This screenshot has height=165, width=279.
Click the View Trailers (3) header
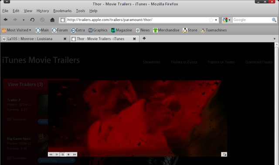[25, 84]
